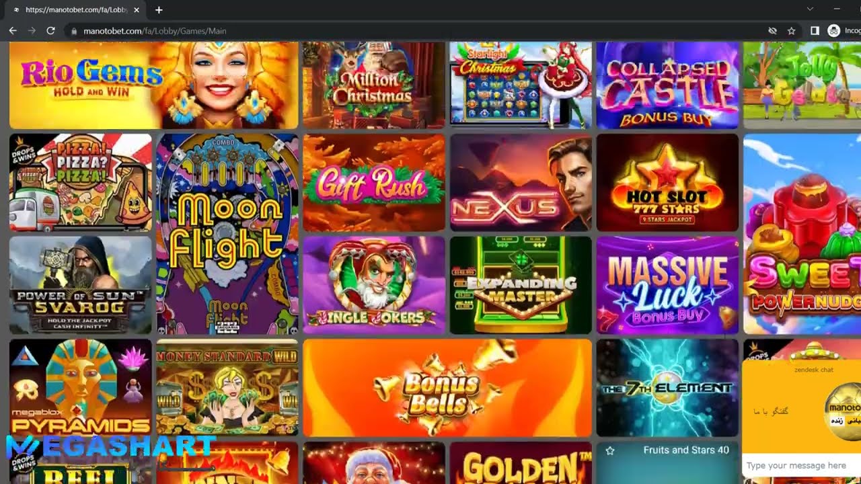Open a new tab with plus icon
Screen dimensions: 861x484
159,10
